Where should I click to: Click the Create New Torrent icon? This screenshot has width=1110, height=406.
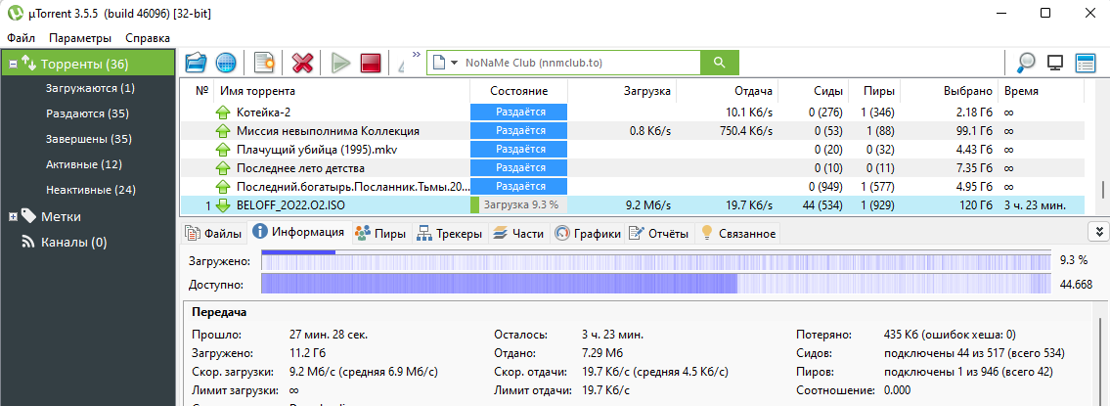tap(264, 63)
